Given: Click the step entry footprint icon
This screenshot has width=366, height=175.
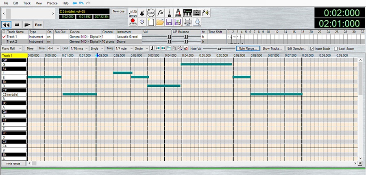Looking at the screenshot, I should pos(152,48).
